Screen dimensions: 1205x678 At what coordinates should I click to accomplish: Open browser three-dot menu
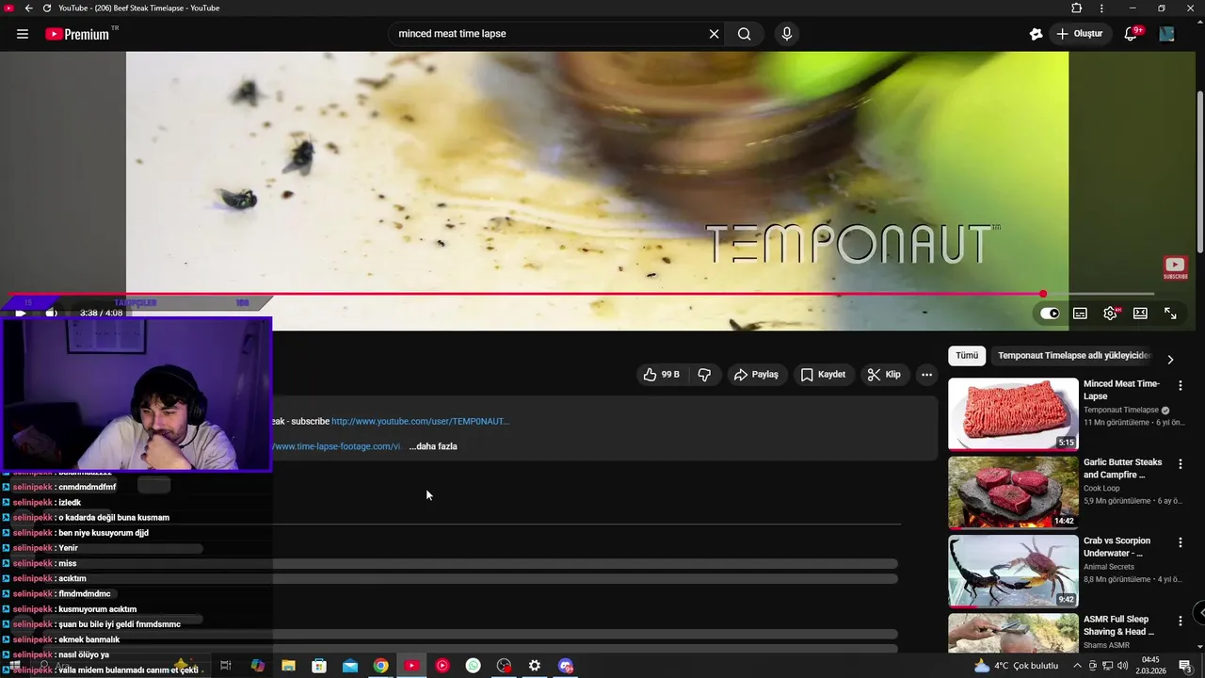pos(1101,8)
